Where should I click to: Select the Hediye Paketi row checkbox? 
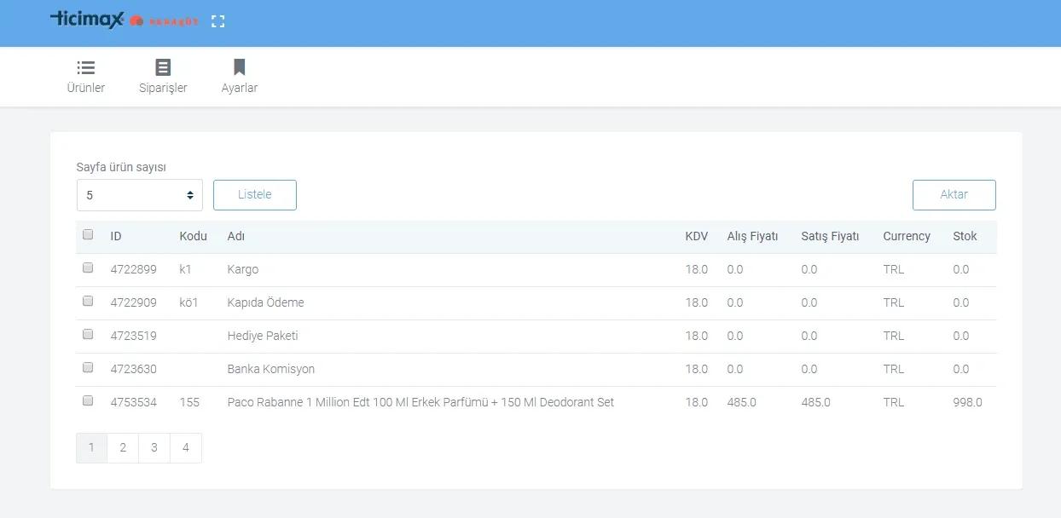point(88,335)
